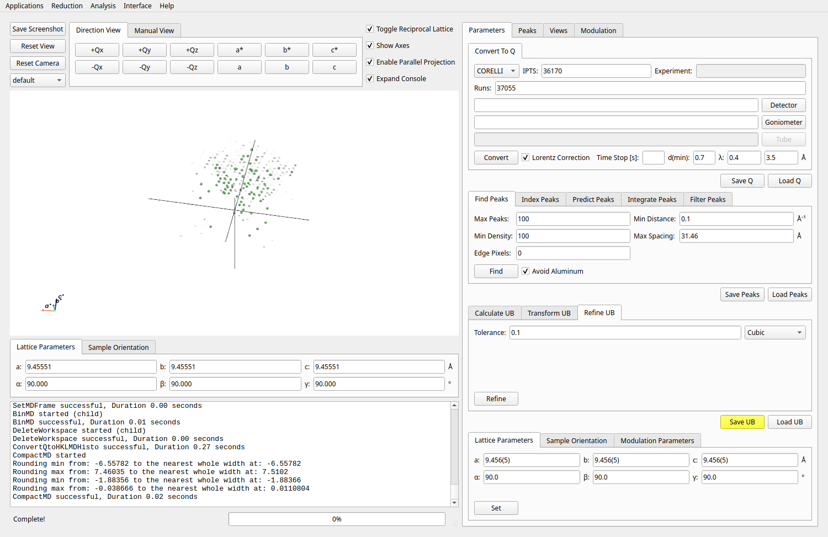Click the Reset View button
The image size is (828, 537).
pos(38,46)
